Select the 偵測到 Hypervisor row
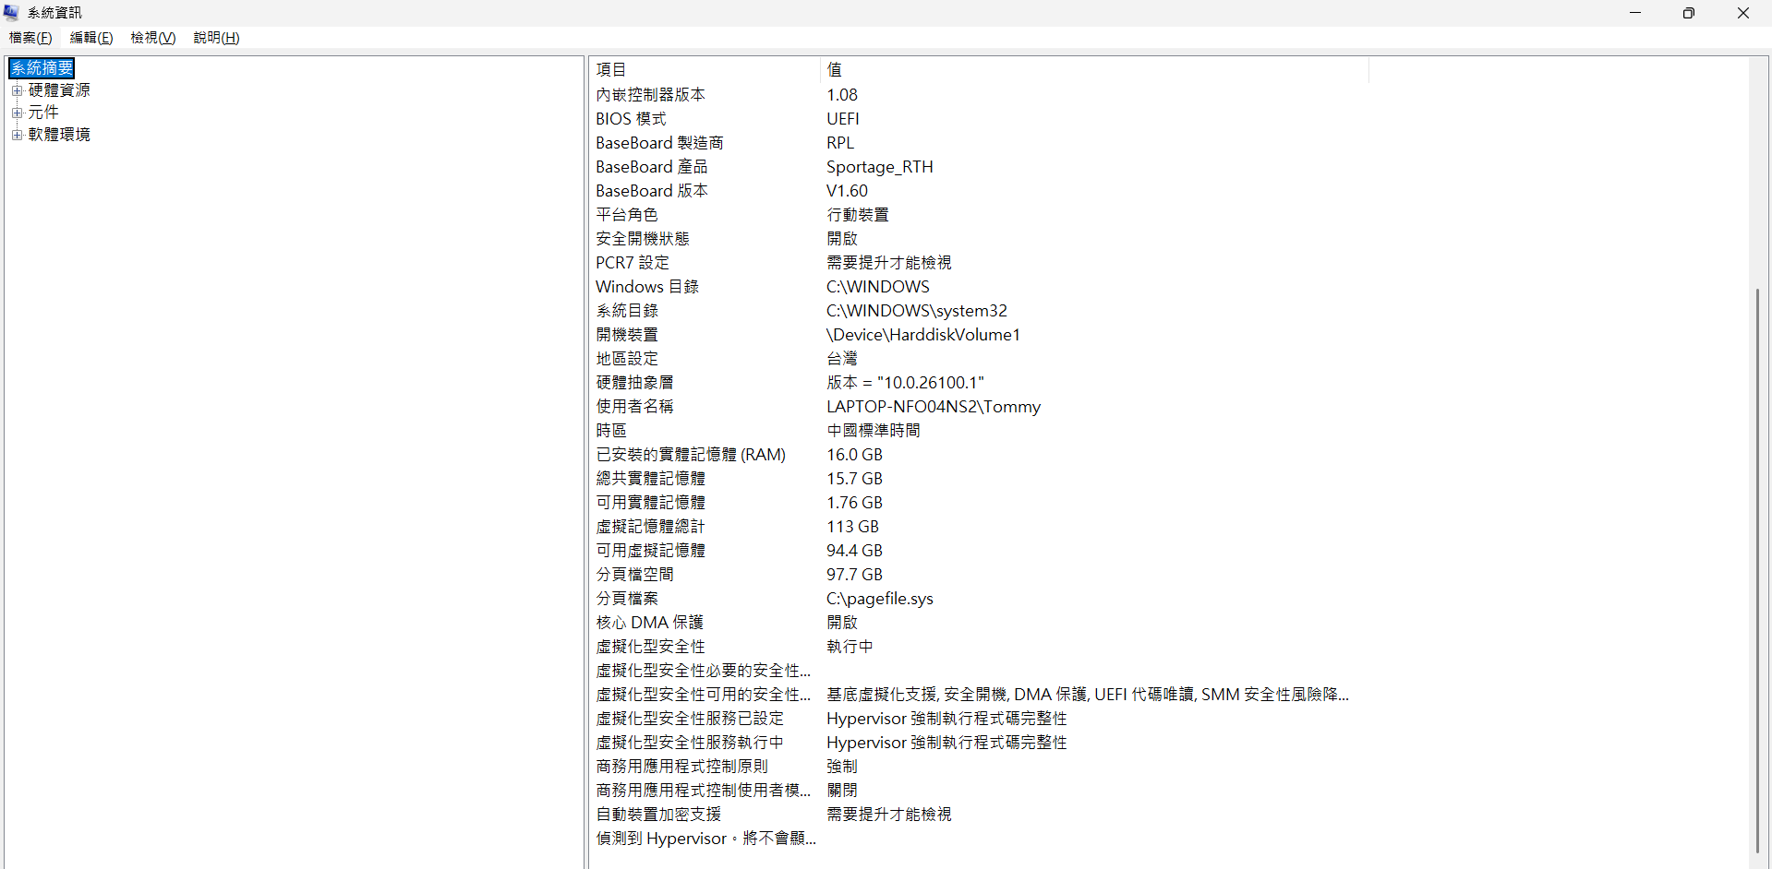Image resolution: width=1772 pixels, height=869 pixels. coord(979,839)
